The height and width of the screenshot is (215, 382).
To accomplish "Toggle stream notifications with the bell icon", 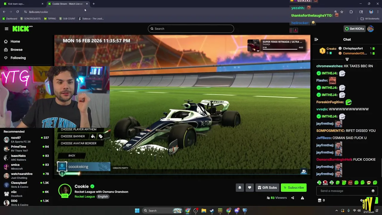I will (x=240, y=188).
